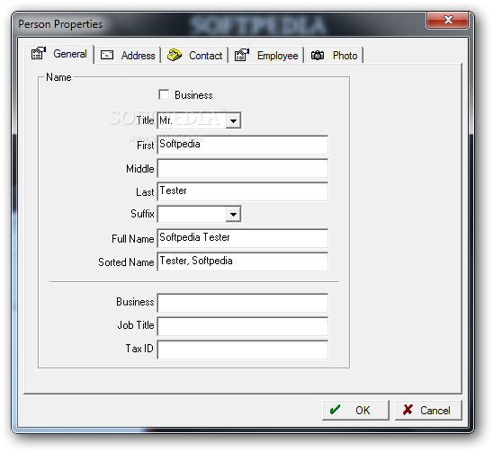Click the empty Business name field
The height and width of the screenshot is (452, 493).
coord(242,303)
